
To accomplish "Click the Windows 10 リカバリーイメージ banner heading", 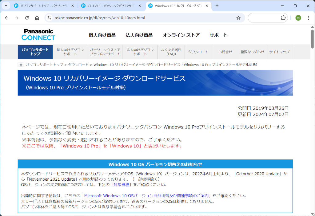I will [x=105, y=78].
